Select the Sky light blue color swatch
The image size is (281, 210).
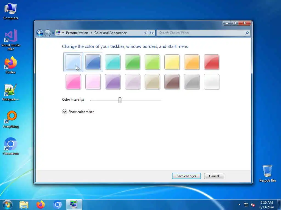tap(73, 62)
